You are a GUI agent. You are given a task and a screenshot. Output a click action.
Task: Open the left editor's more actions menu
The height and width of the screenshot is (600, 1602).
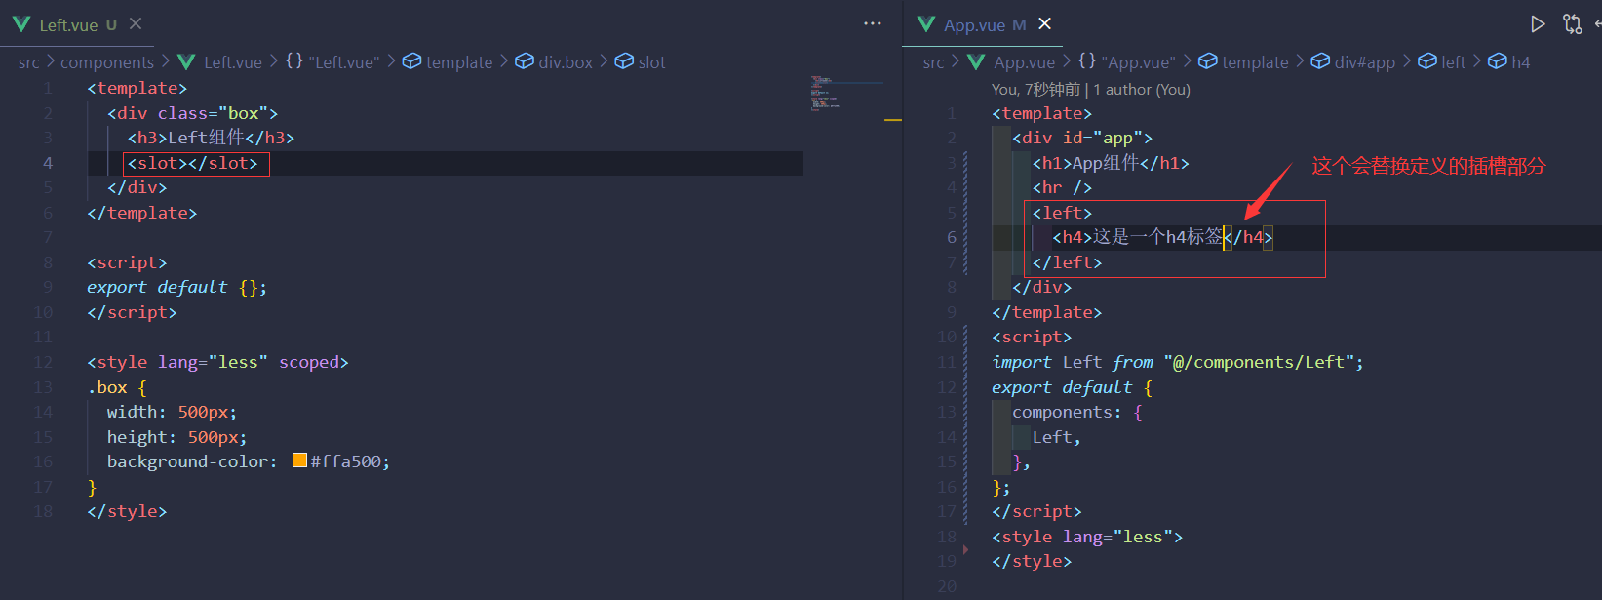tap(873, 23)
